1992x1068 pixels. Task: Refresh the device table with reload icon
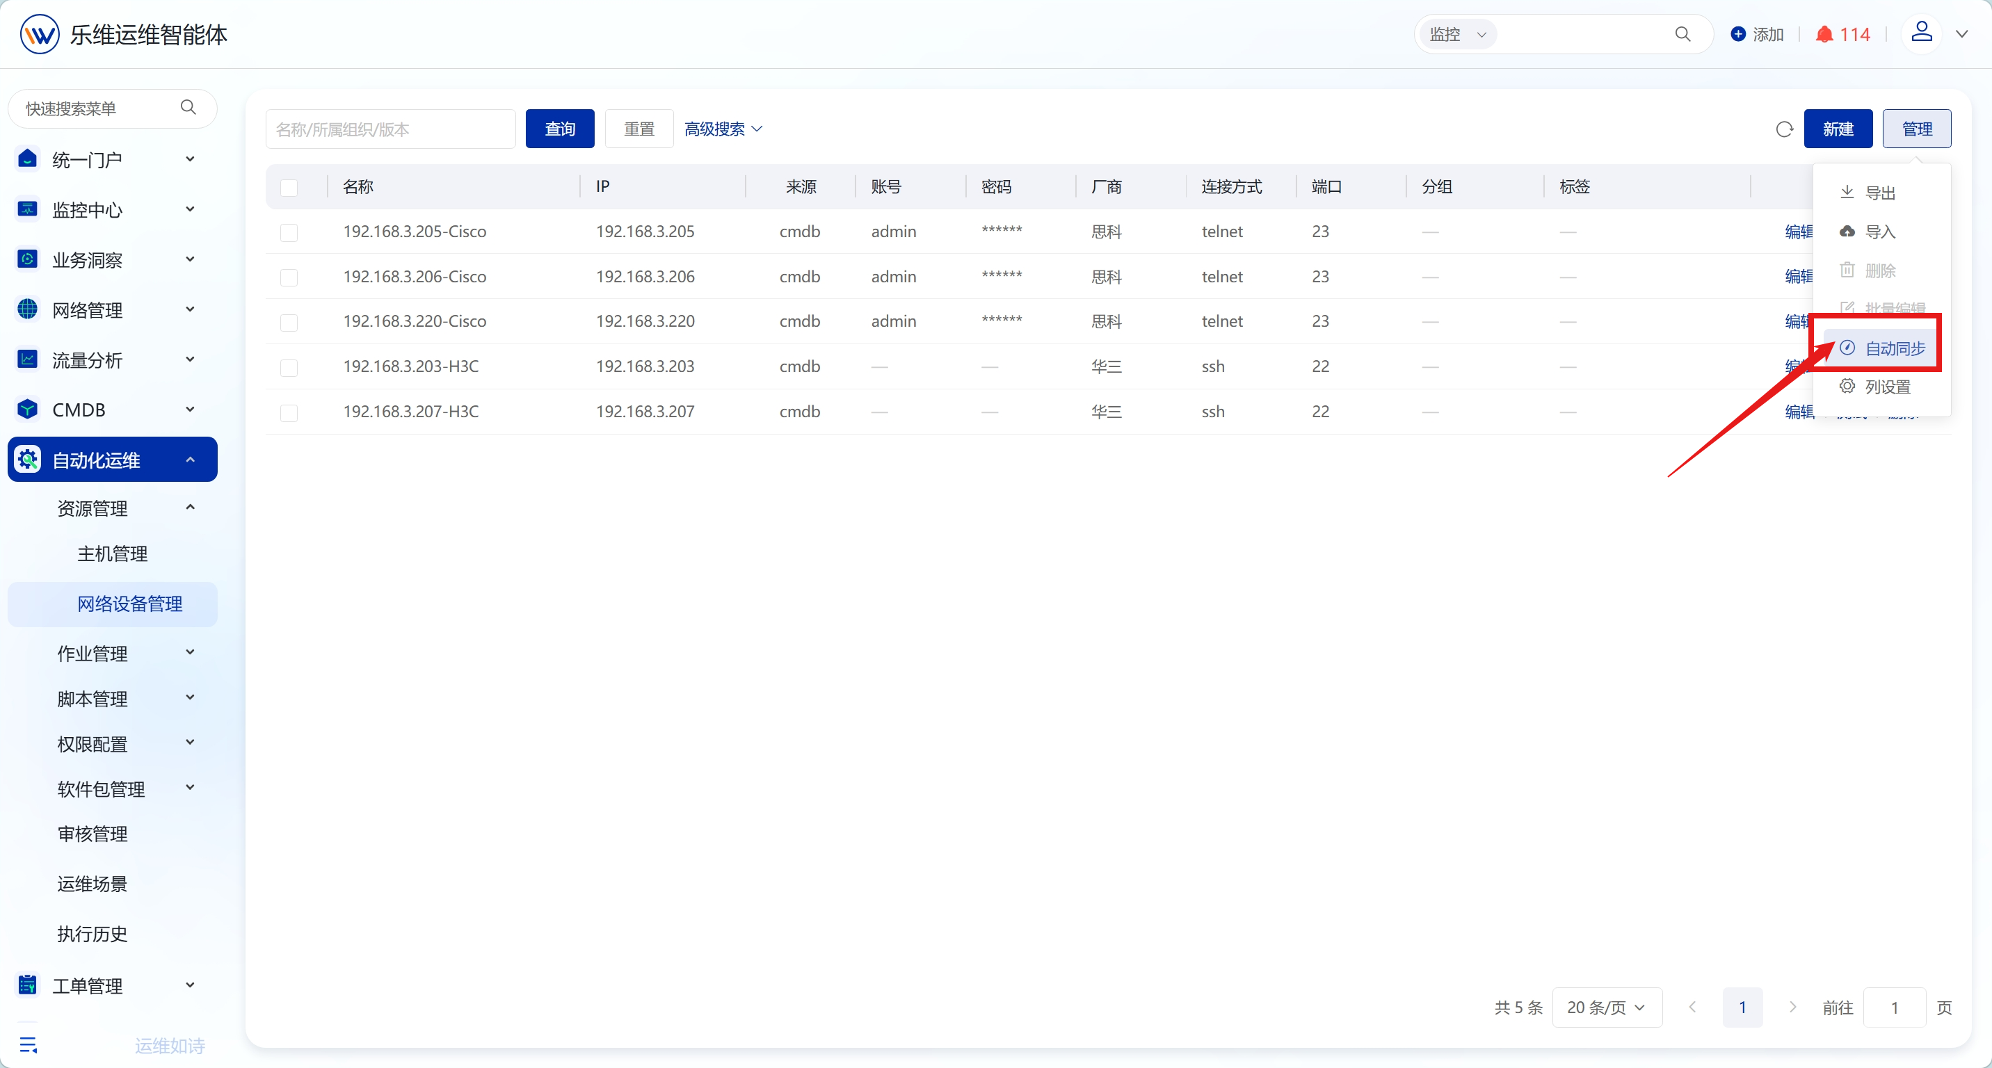[1785, 129]
